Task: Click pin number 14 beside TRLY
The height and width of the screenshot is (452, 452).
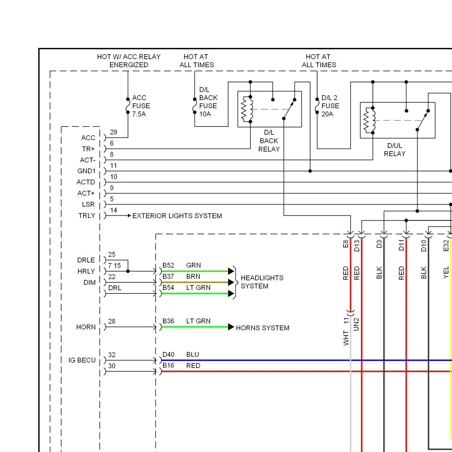Action: 114,210
